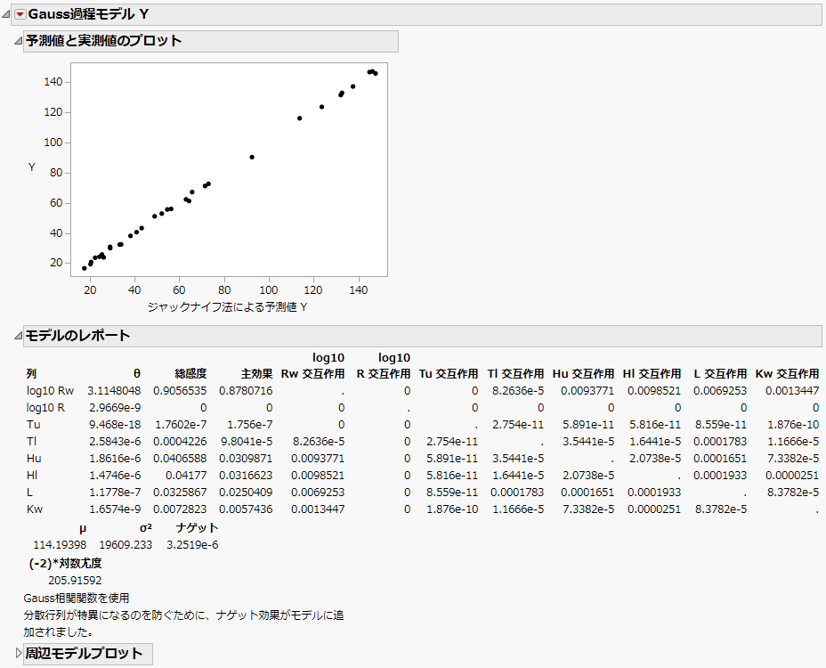The height and width of the screenshot is (668, 826).
Task: Click the 周辺モデルプロット header
Action: [88, 653]
